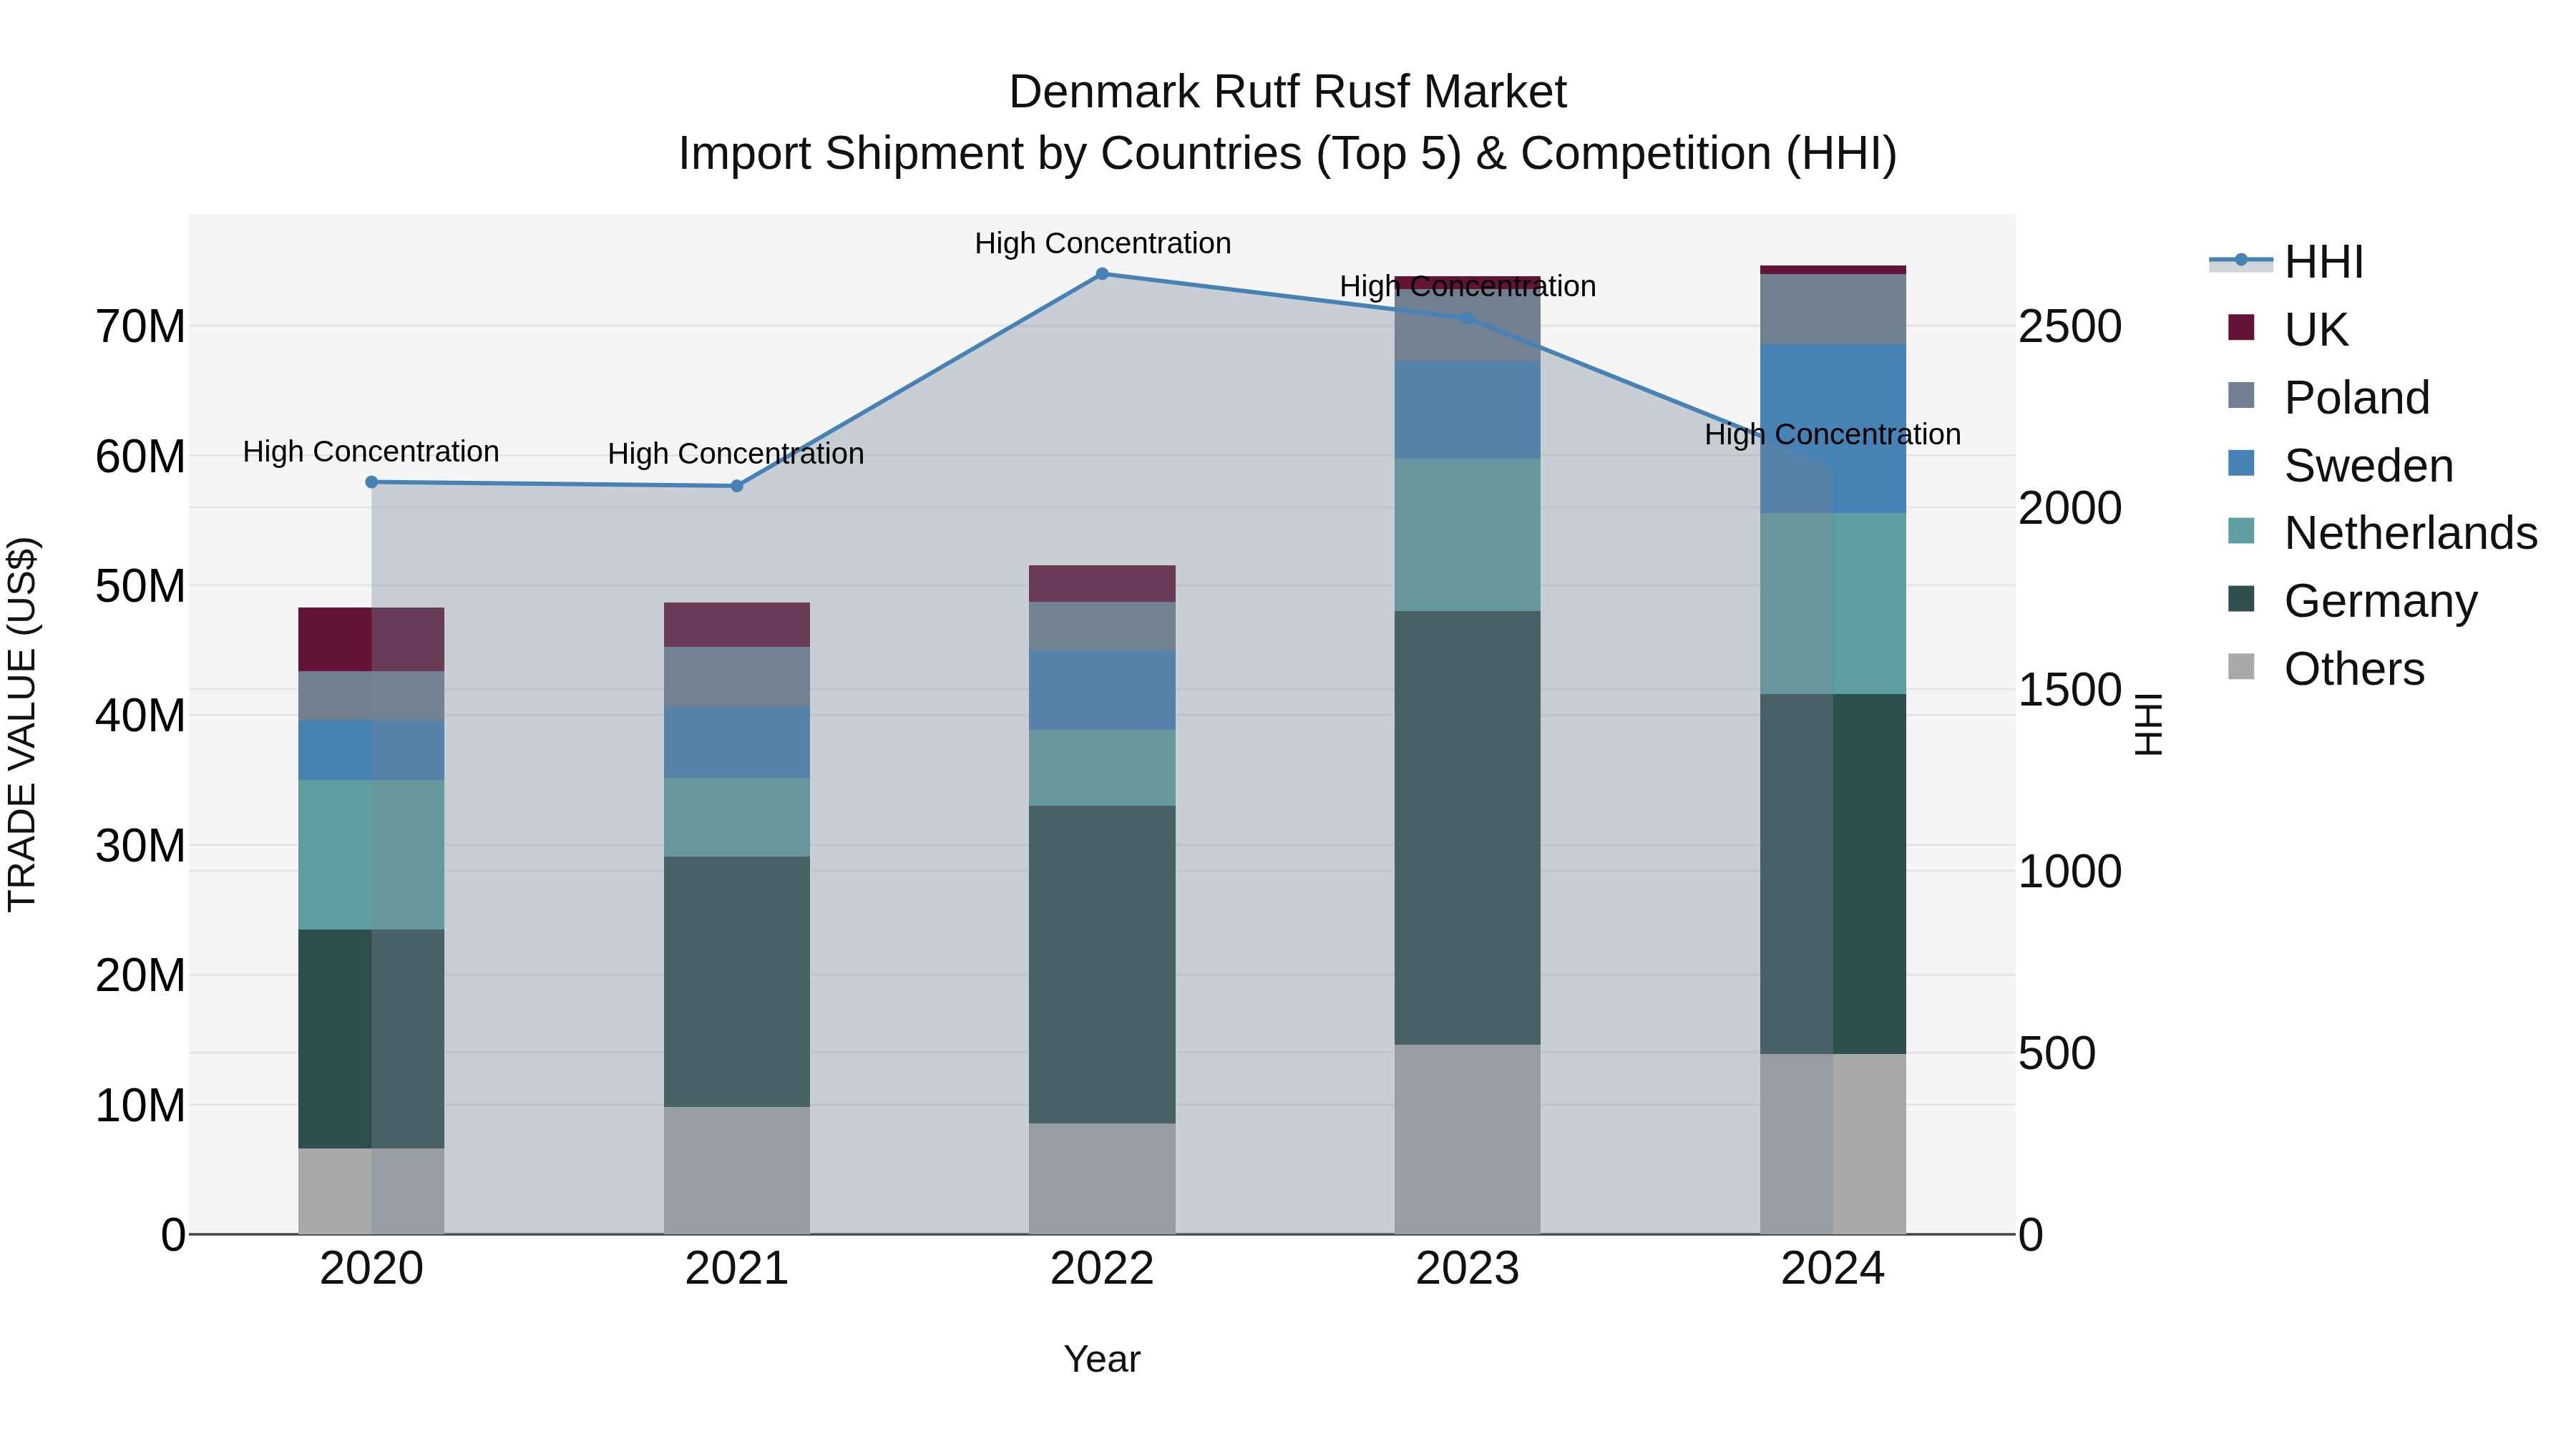Image resolution: width=2576 pixels, height=1449 pixels.
Task: Click the 2020 Germany bar segment
Action: click(x=371, y=1039)
